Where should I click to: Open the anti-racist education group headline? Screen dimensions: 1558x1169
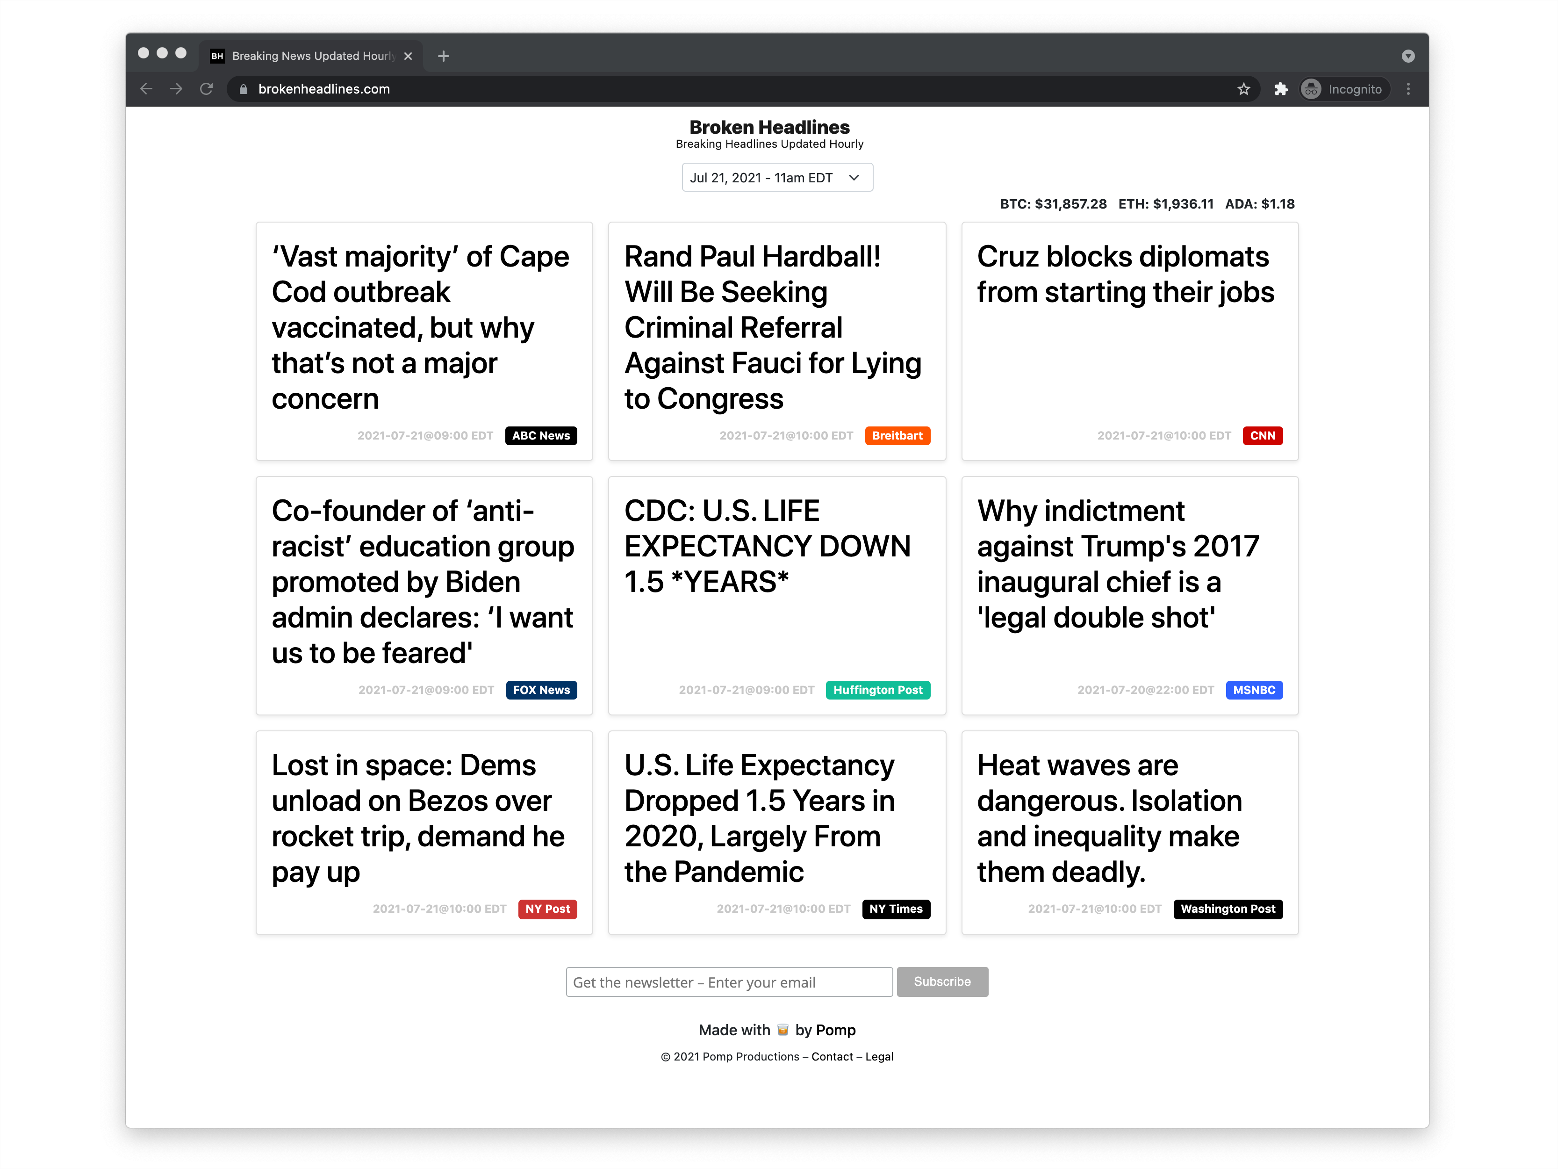424,582
